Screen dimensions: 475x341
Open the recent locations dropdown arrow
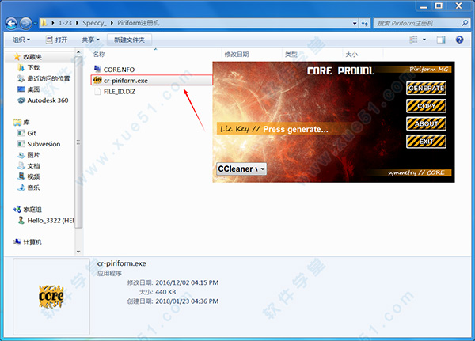(x=35, y=23)
